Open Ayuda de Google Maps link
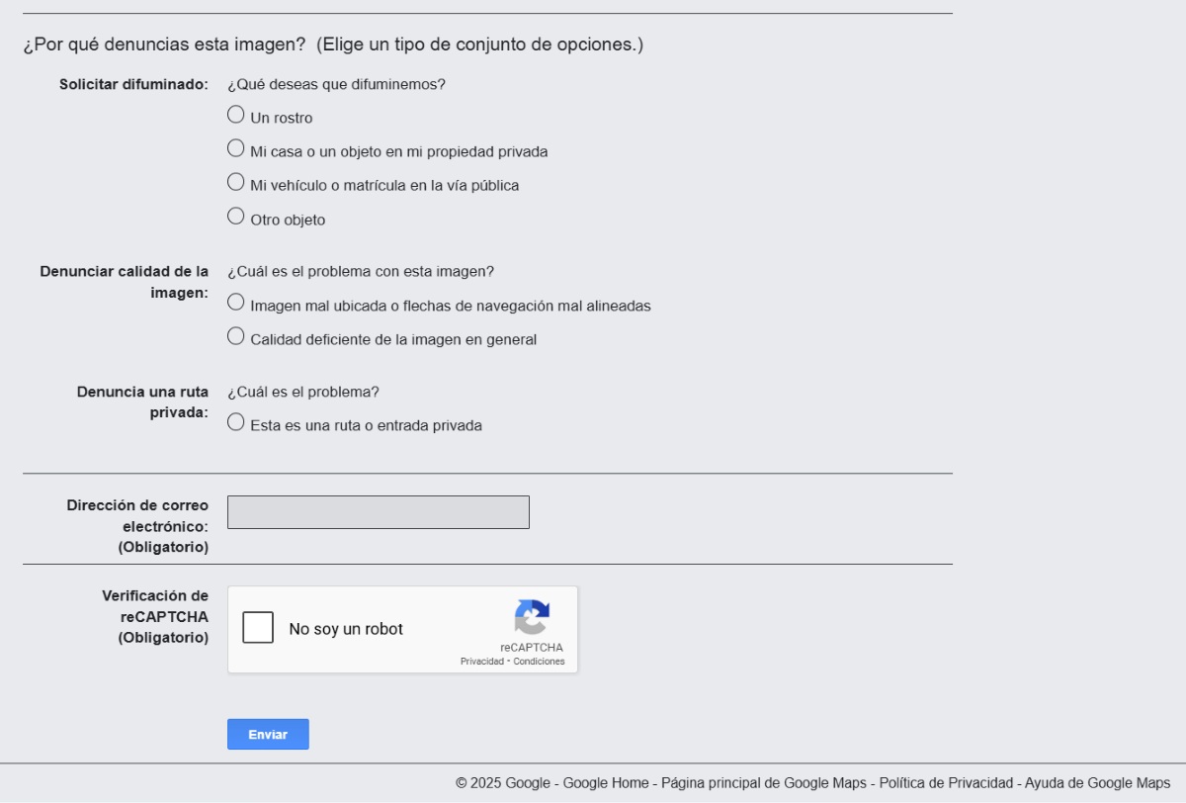The width and height of the screenshot is (1186, 803). pyautogui.click(x=1097, y=783)
